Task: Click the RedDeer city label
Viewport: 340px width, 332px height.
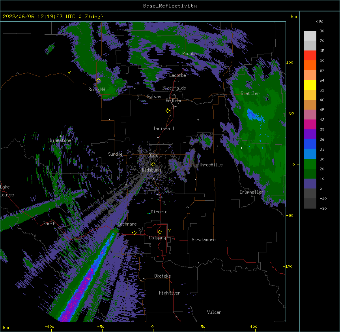Action: tap(174, 101)
